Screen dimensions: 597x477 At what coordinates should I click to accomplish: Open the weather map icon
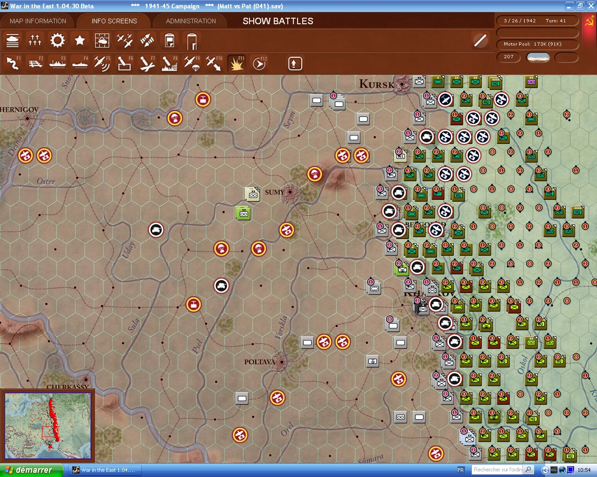102,41
